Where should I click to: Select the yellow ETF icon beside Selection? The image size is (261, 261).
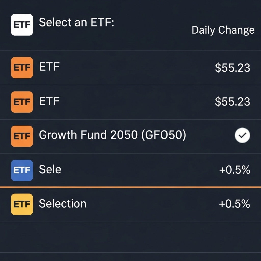point(22,204)
